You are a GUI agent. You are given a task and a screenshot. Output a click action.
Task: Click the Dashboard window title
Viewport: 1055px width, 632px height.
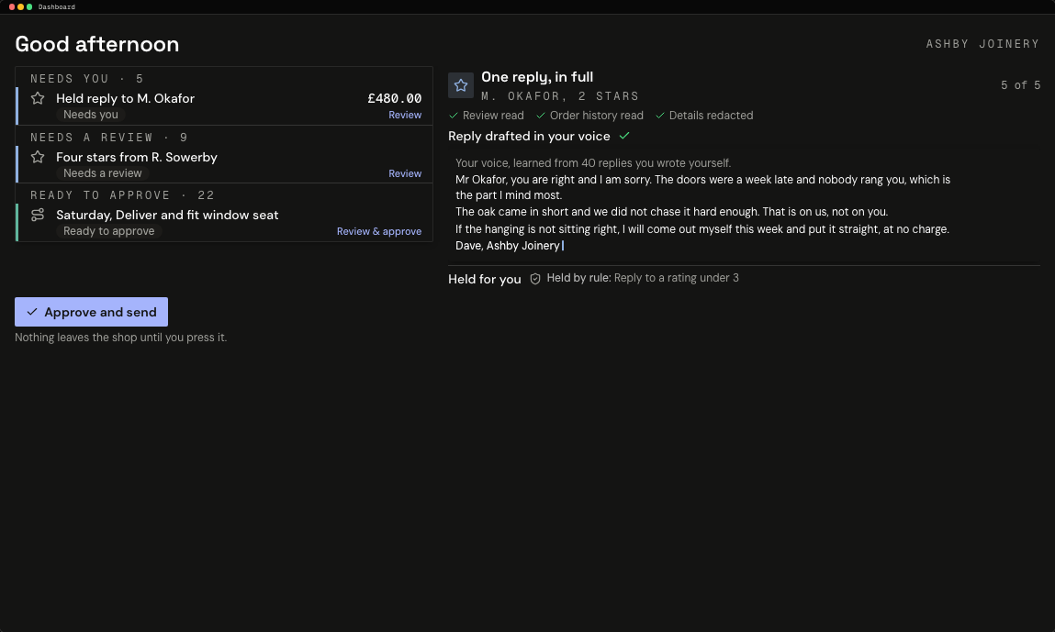click(x=57, y=6)
